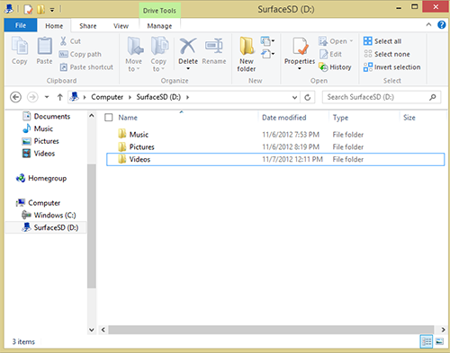Open Homegroup in navigation pane

41,178
